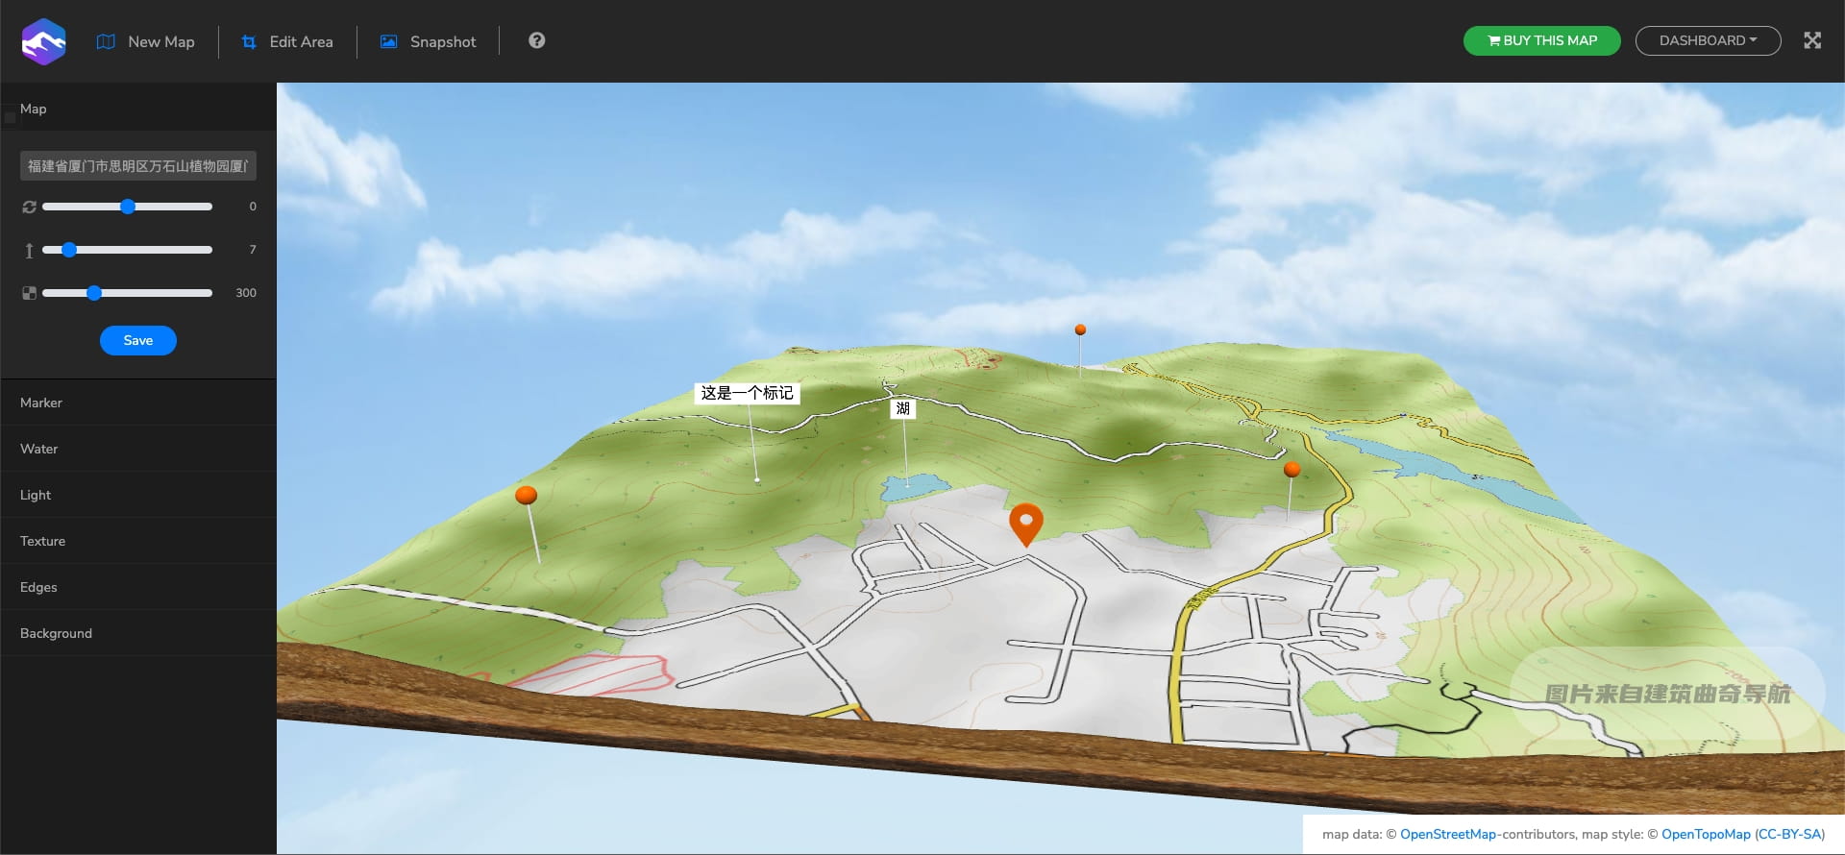The width and height of the screenshot is (1845, 855).
Task: Click the '这是一个标记' marker label
Action: click(747, 393)
